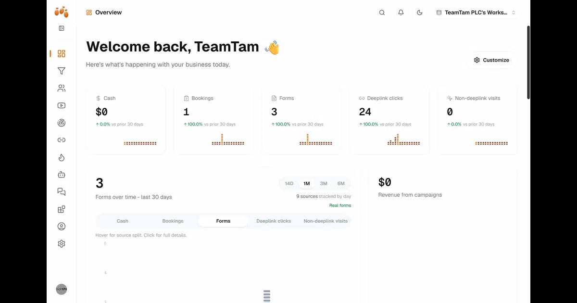Viewport: 577px width, 303px height.
Task: Toggle dark mode moon icon
Action: pos(420,13)
